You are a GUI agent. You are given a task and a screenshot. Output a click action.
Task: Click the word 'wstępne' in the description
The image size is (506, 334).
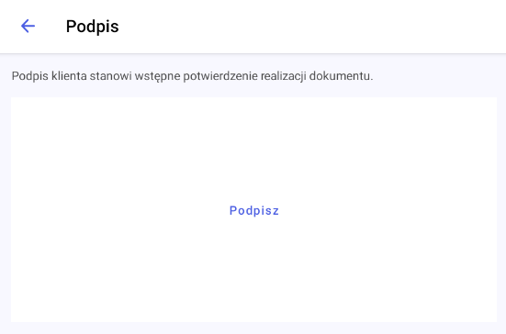[157, 77]
